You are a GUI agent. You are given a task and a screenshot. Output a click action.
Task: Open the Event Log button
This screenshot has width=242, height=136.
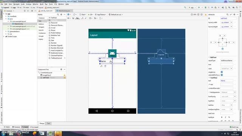(234, 127)
